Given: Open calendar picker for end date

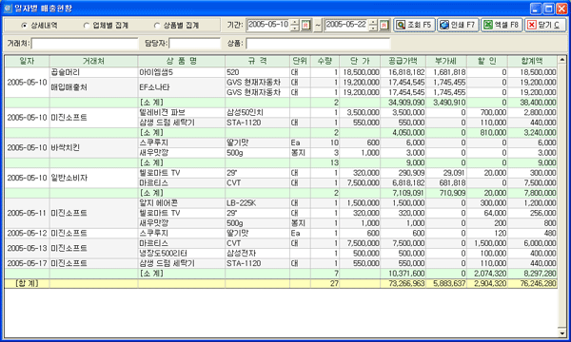Looking at the screenshot, I should click(x=384, y=25).
